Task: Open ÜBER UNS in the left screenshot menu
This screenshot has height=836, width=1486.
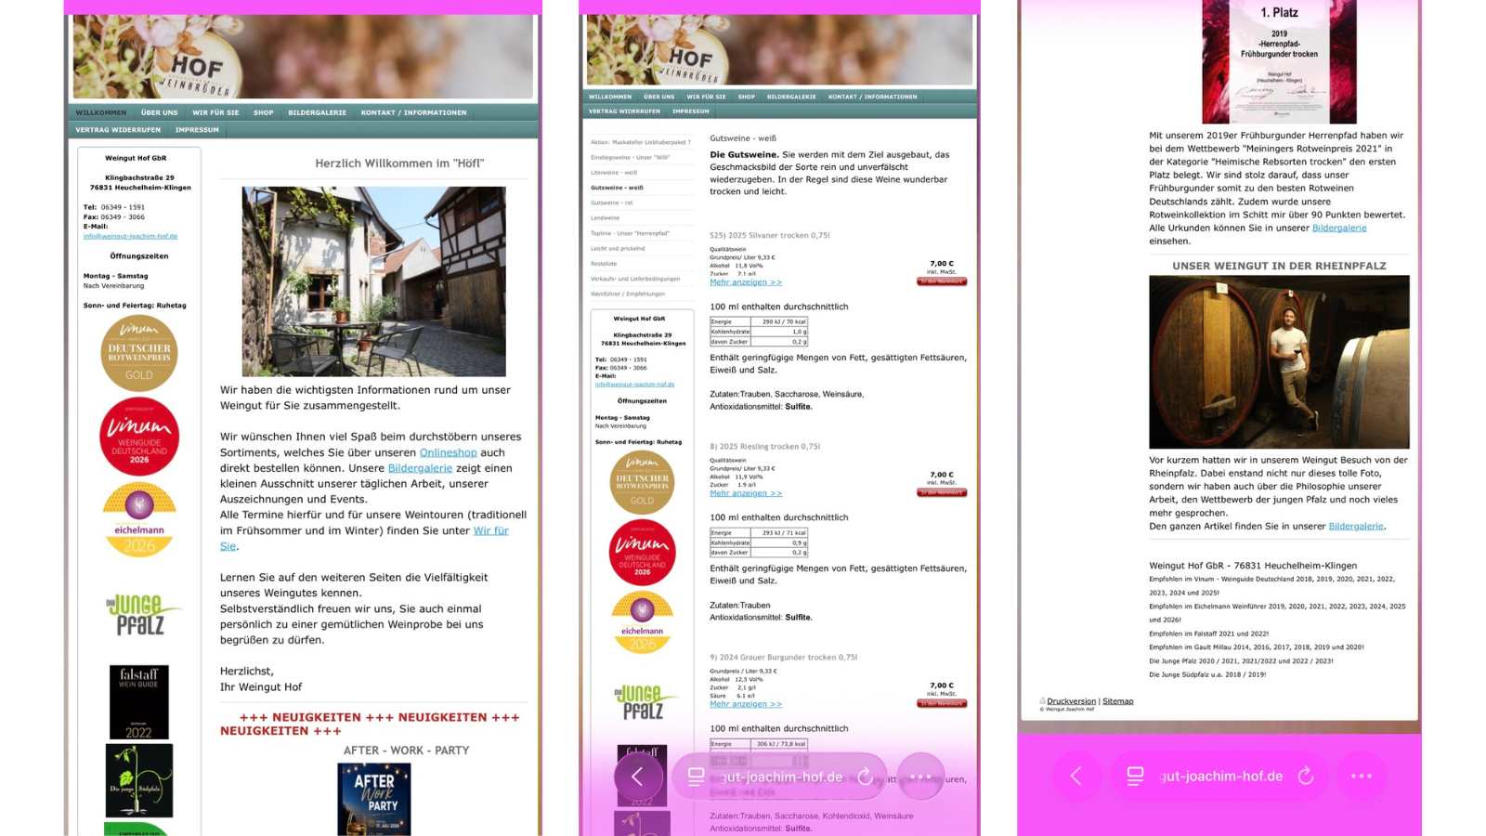Action: point(159,112)
